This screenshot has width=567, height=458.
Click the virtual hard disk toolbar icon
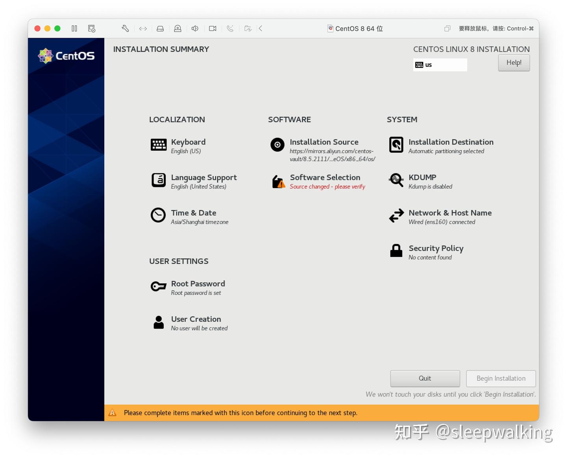(160, 28)
